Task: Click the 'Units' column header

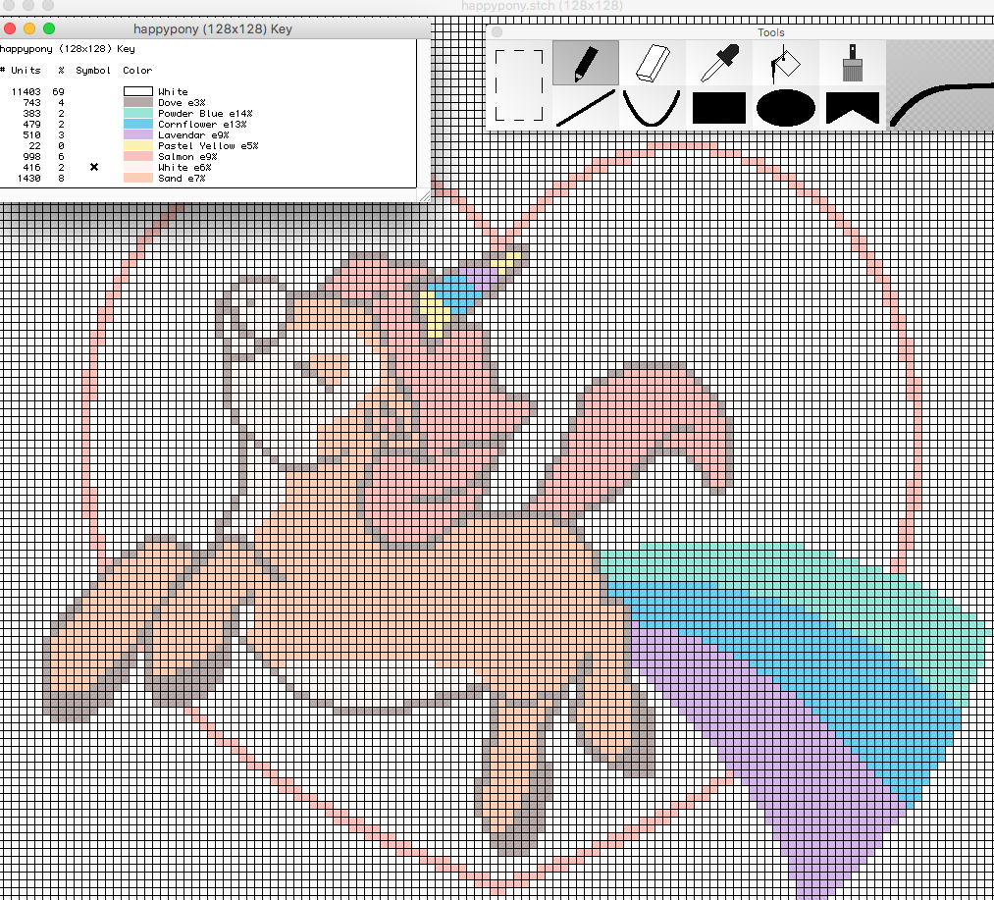Action: tap(26, 71)
